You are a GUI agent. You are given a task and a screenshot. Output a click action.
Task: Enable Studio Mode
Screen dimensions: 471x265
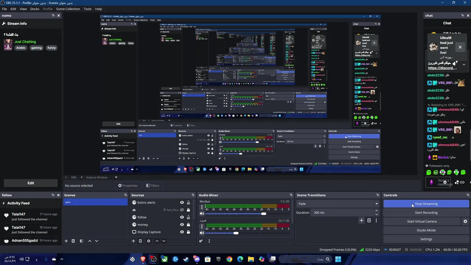pyautogui.click(x=426, y=230)
